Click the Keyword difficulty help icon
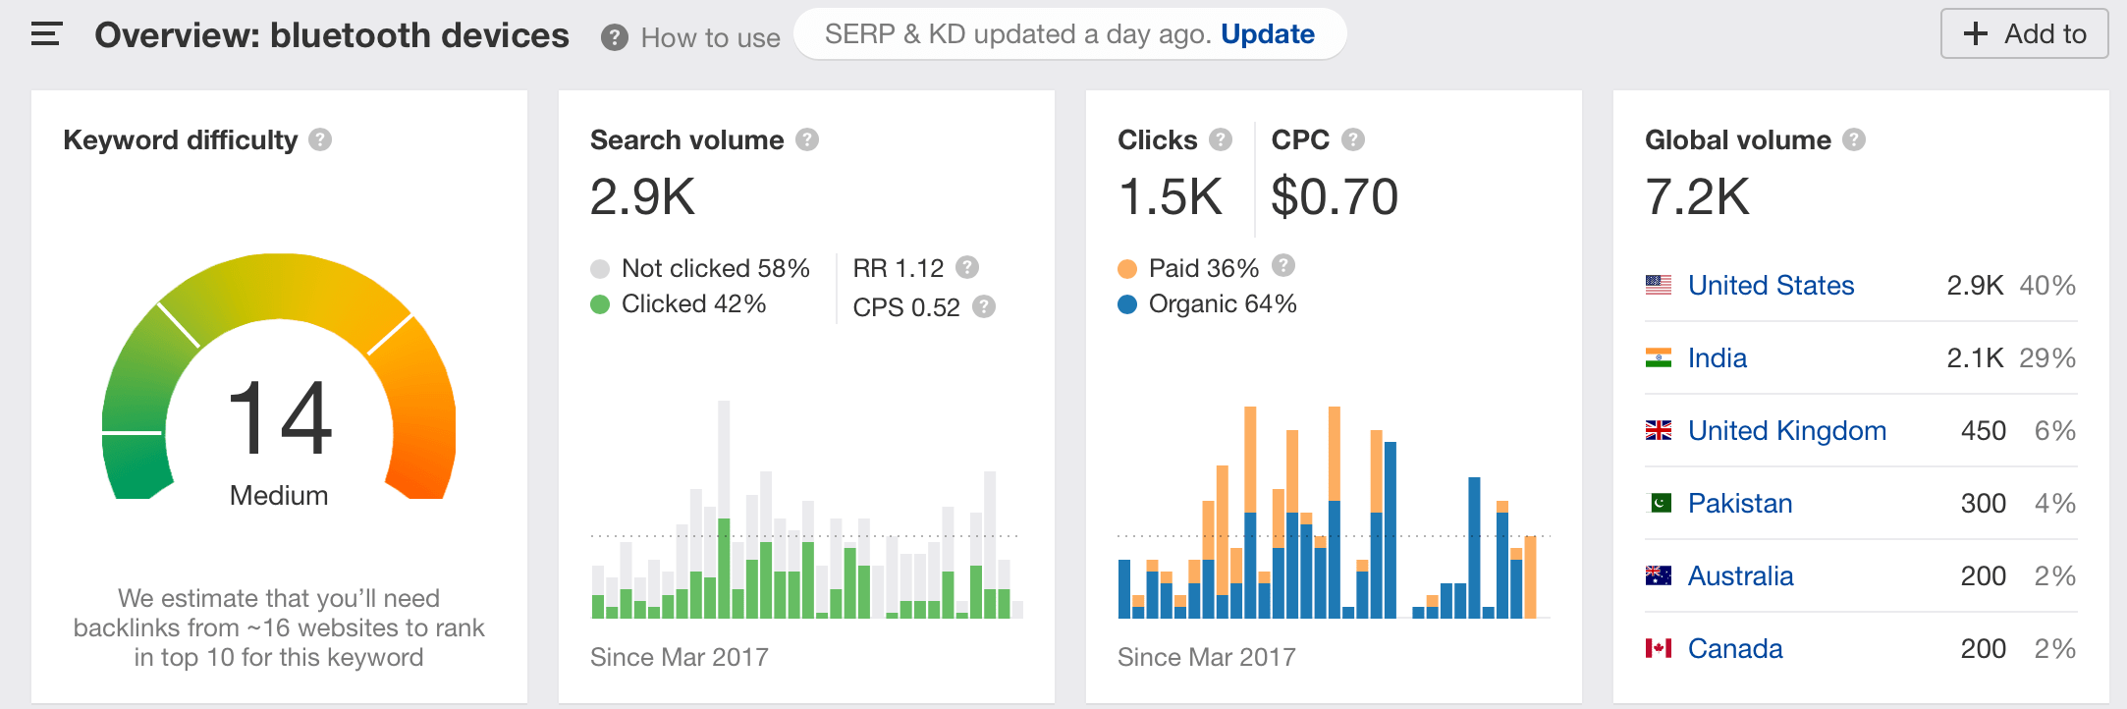2127x709 pixels. pos(320,139)
